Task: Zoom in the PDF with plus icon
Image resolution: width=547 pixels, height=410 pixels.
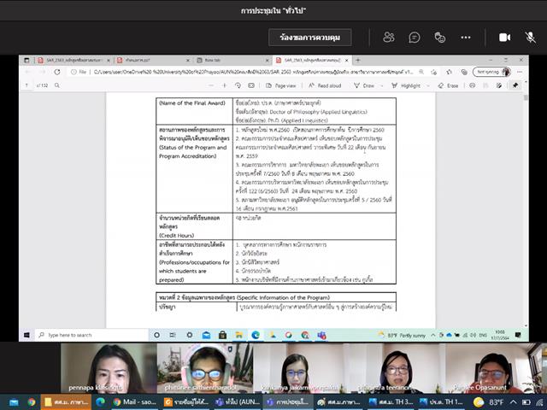Action: click(x=225, y=85)
